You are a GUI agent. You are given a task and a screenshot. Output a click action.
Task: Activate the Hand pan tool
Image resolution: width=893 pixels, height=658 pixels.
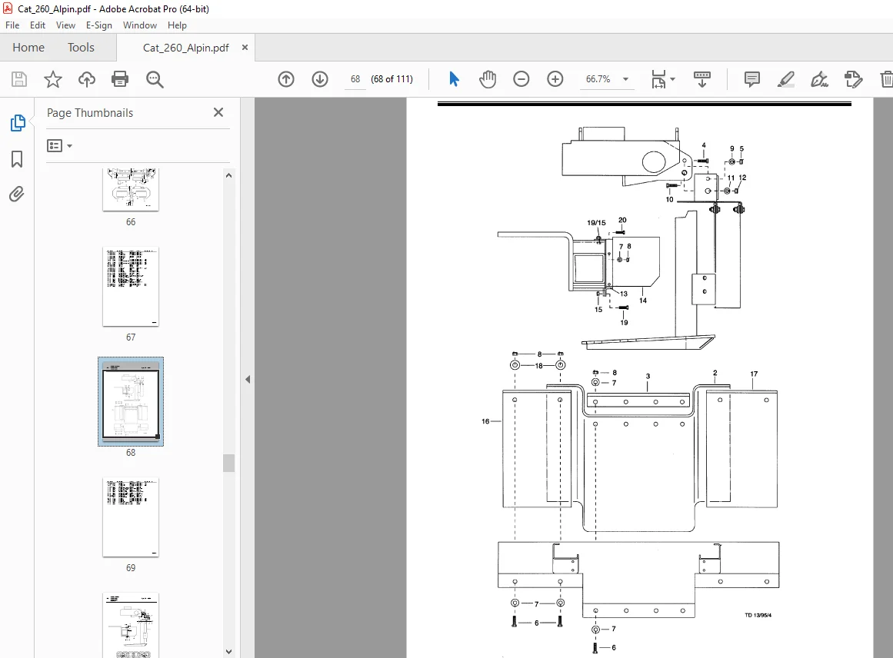tap(488, 79)
